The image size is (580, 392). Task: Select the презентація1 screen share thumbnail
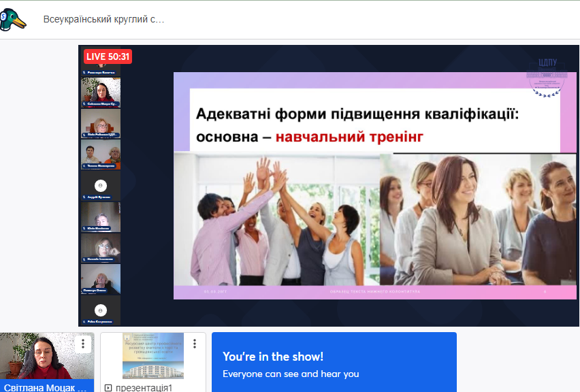[x=152, y=355]
